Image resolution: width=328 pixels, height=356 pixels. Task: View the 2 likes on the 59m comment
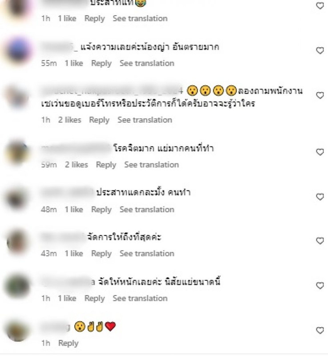click(76, 165)
